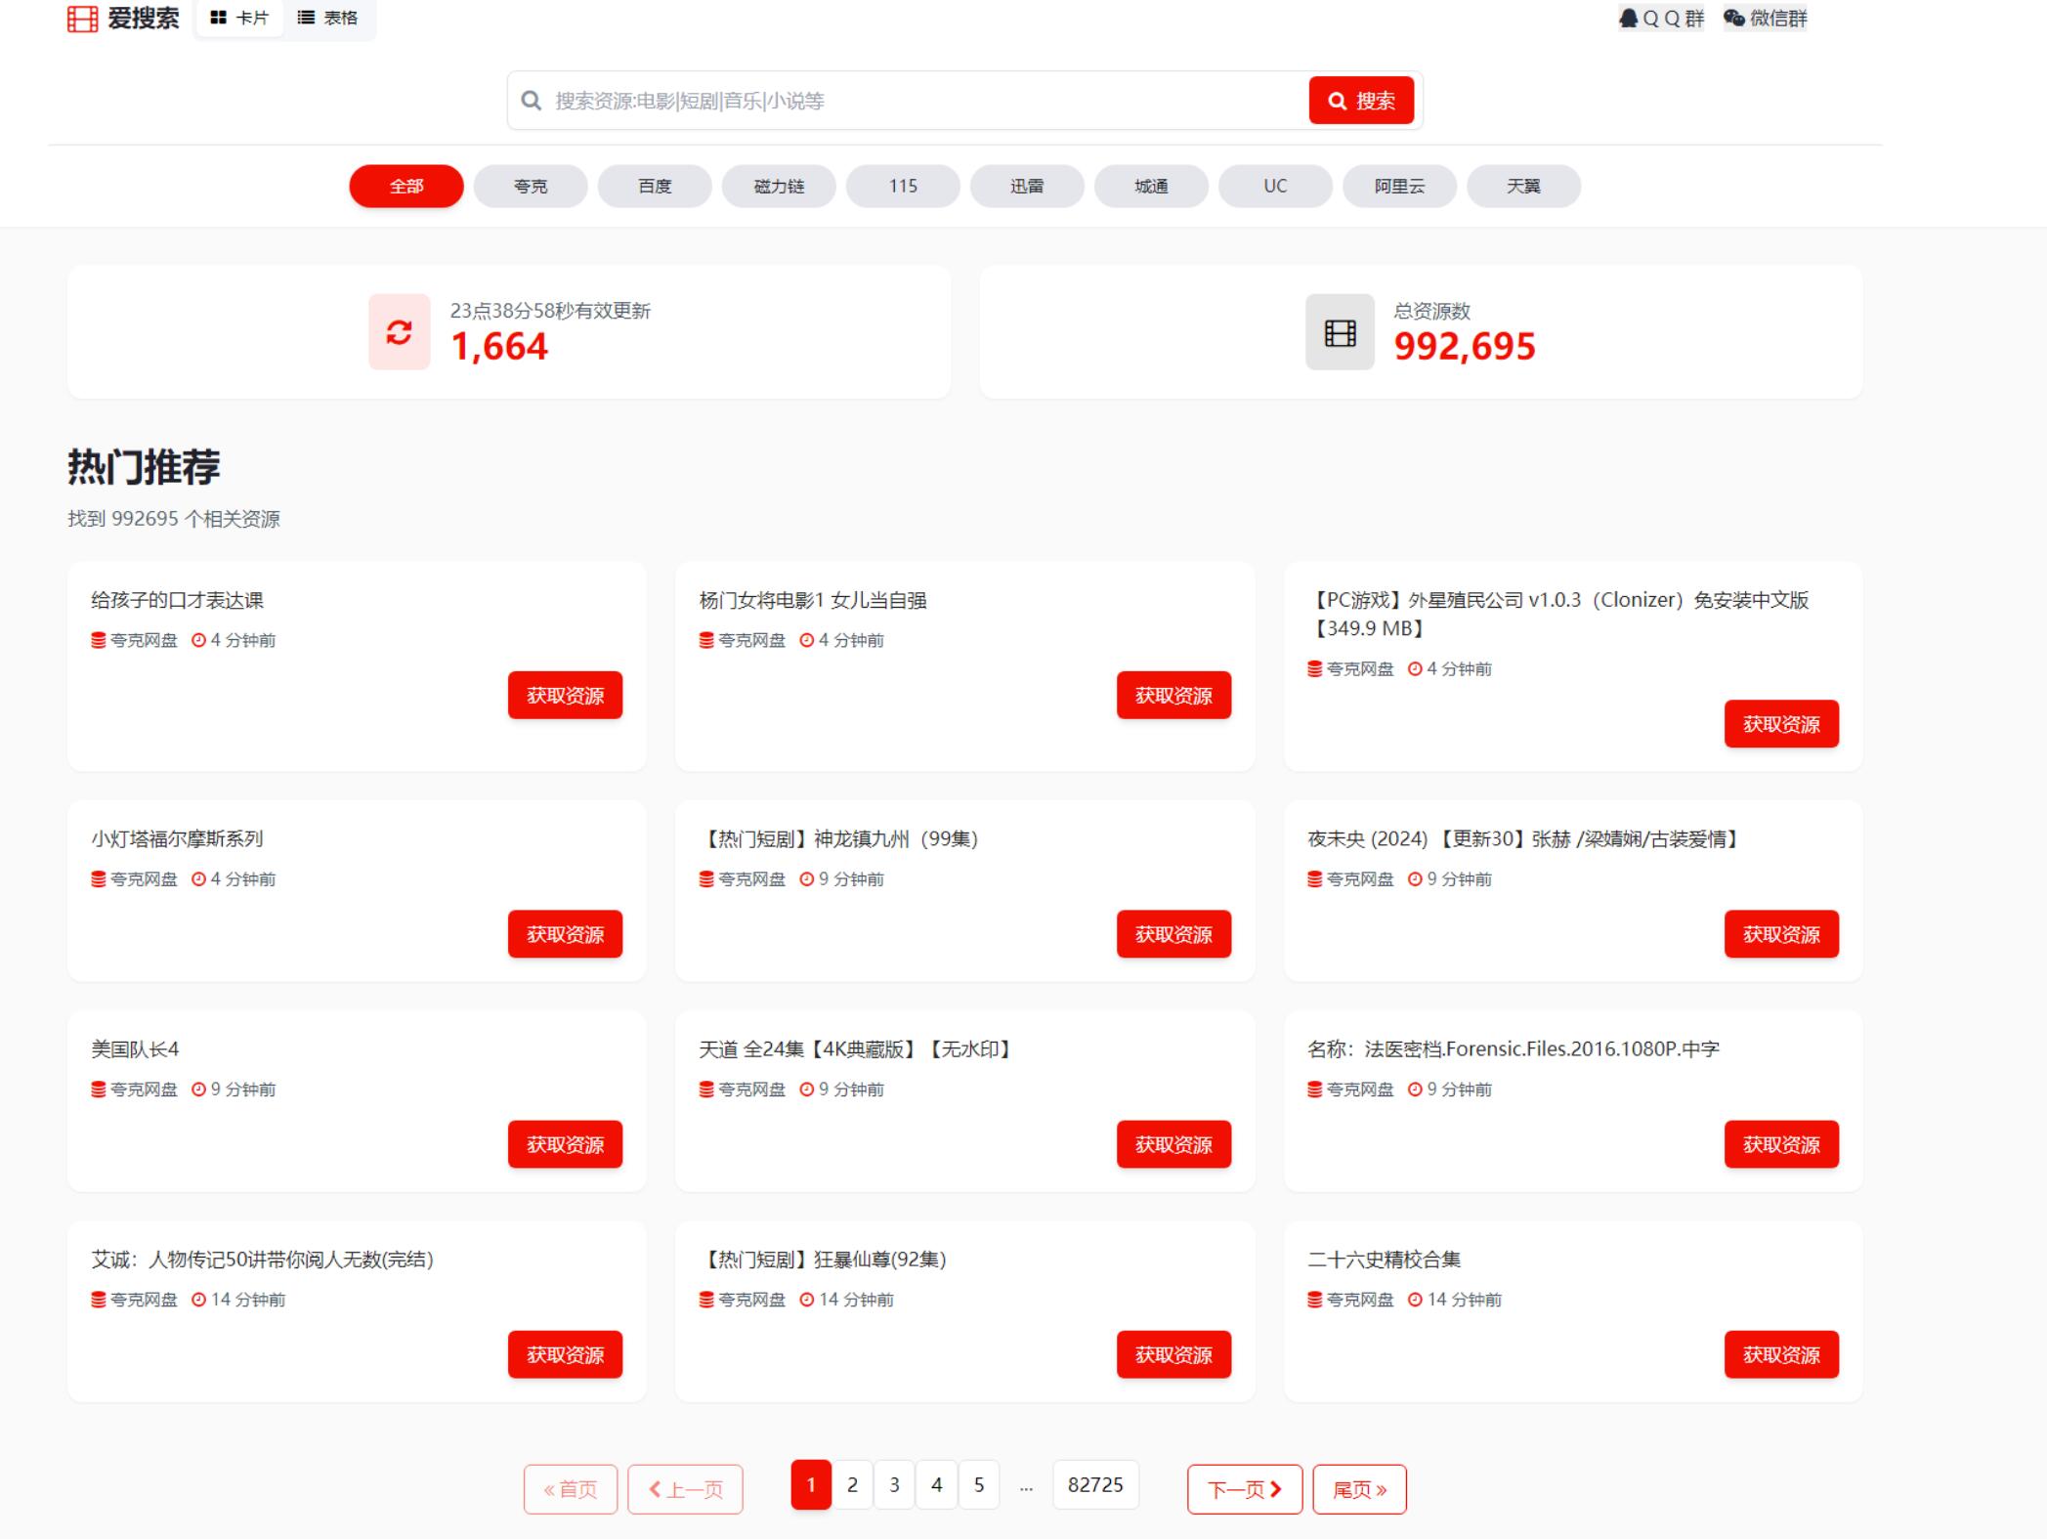Viewport: 2047px width, 1539px height.
Task: Click the magnifier icon in search box
Action: [531, 101]
